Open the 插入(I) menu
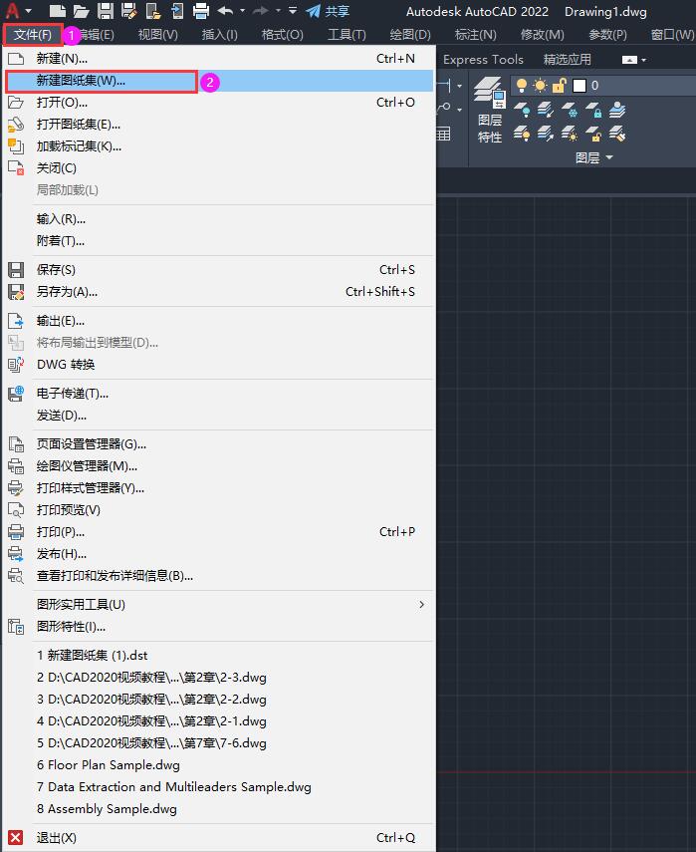The height and width of the screenshot is (852, 696). pyautogui.click(x=220, y=35)
